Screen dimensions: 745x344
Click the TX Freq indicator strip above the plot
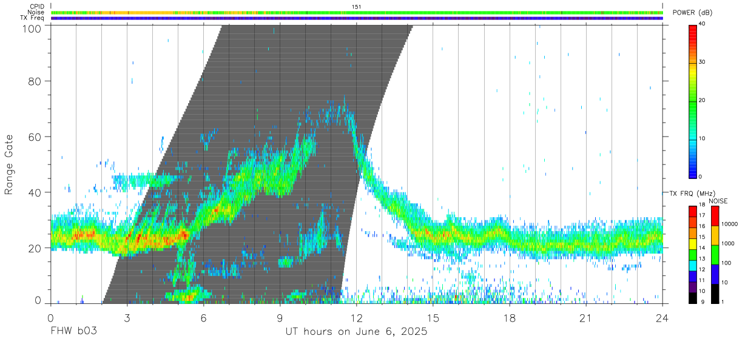point(357,18)
